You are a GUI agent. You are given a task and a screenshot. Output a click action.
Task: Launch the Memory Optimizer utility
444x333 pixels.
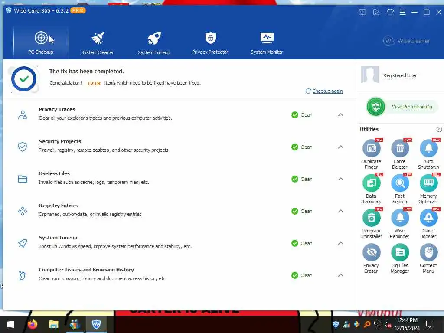pos(428,189)
